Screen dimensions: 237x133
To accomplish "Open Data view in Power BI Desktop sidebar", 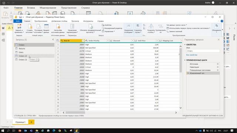I will pyautogui.click(x=3, y=34).
